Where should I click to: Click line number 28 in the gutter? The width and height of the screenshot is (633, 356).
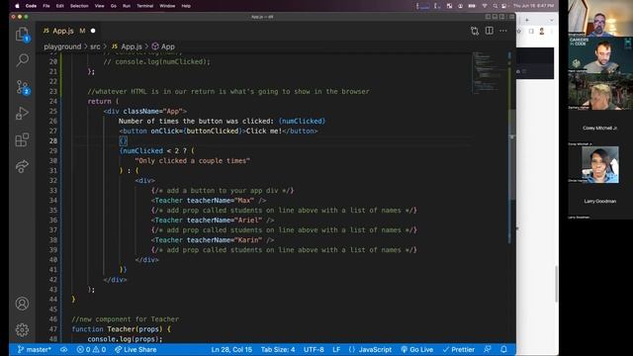pos(53,140)
